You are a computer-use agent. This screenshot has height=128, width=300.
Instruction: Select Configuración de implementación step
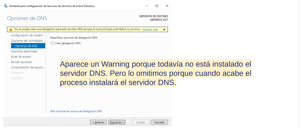pyautogui.click(x=28, y=35)
